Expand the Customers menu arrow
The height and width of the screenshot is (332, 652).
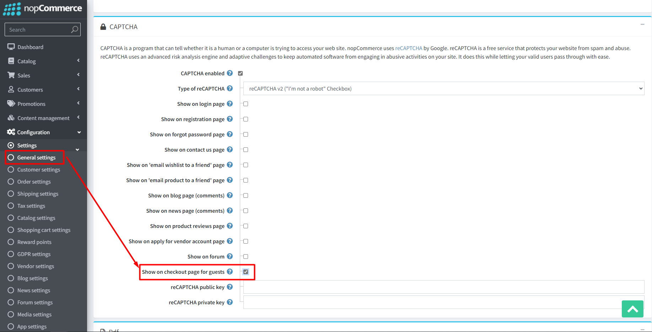[79, 89]
